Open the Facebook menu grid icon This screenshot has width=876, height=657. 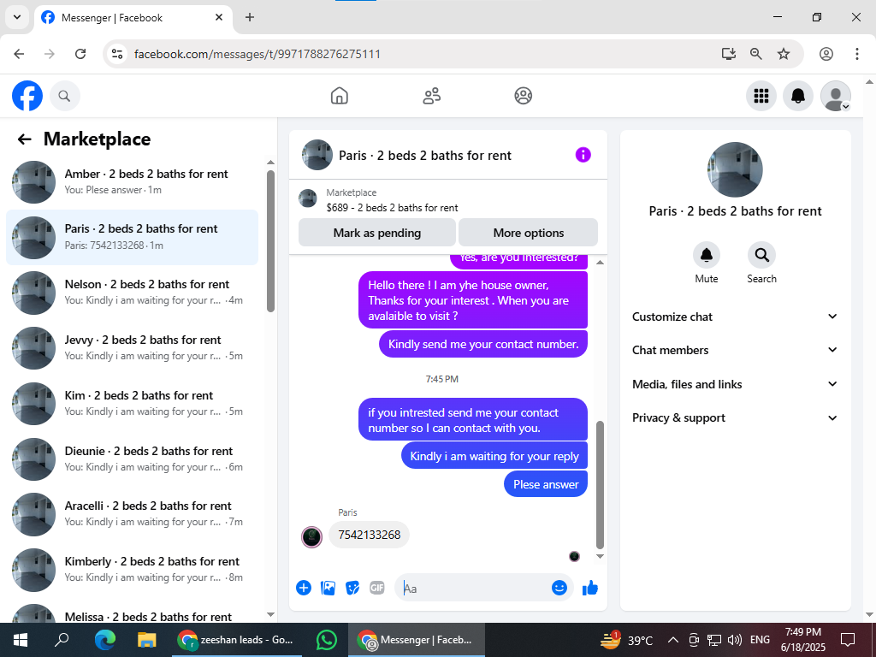click(x=761, y=96)
